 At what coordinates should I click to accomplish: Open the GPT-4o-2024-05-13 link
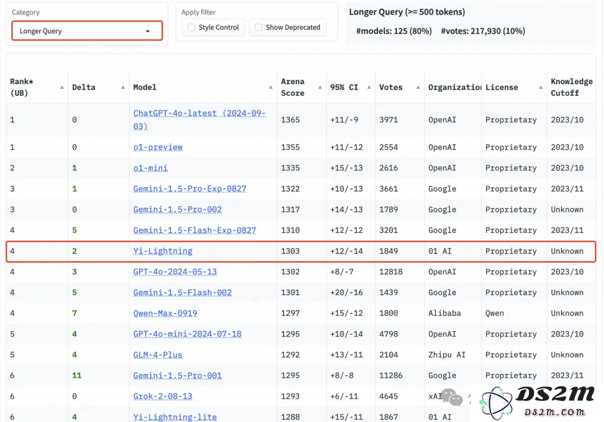(175, 271)
